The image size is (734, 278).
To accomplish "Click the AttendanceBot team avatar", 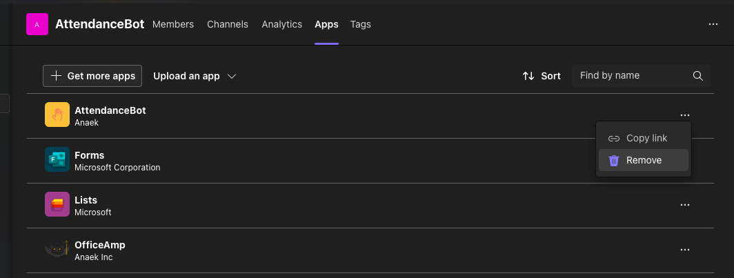I will point(37,24).
